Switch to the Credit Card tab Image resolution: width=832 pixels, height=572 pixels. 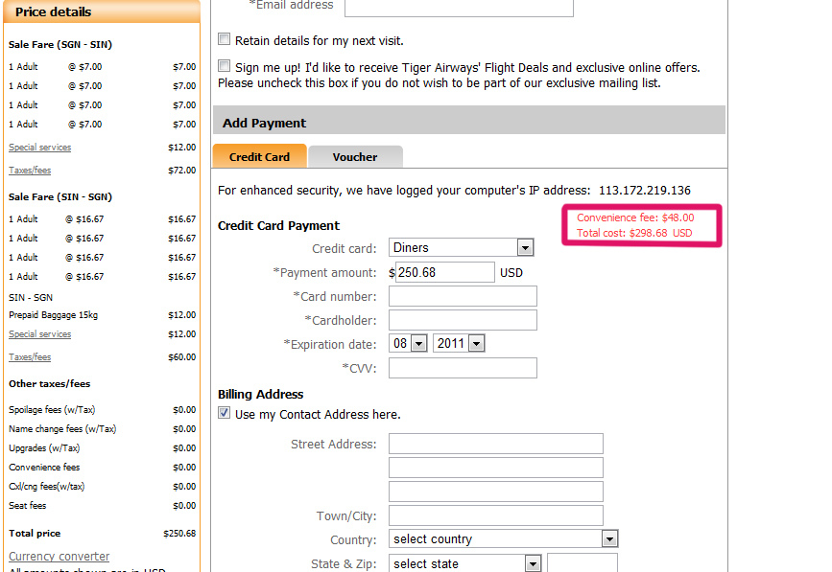pos(259,157)
